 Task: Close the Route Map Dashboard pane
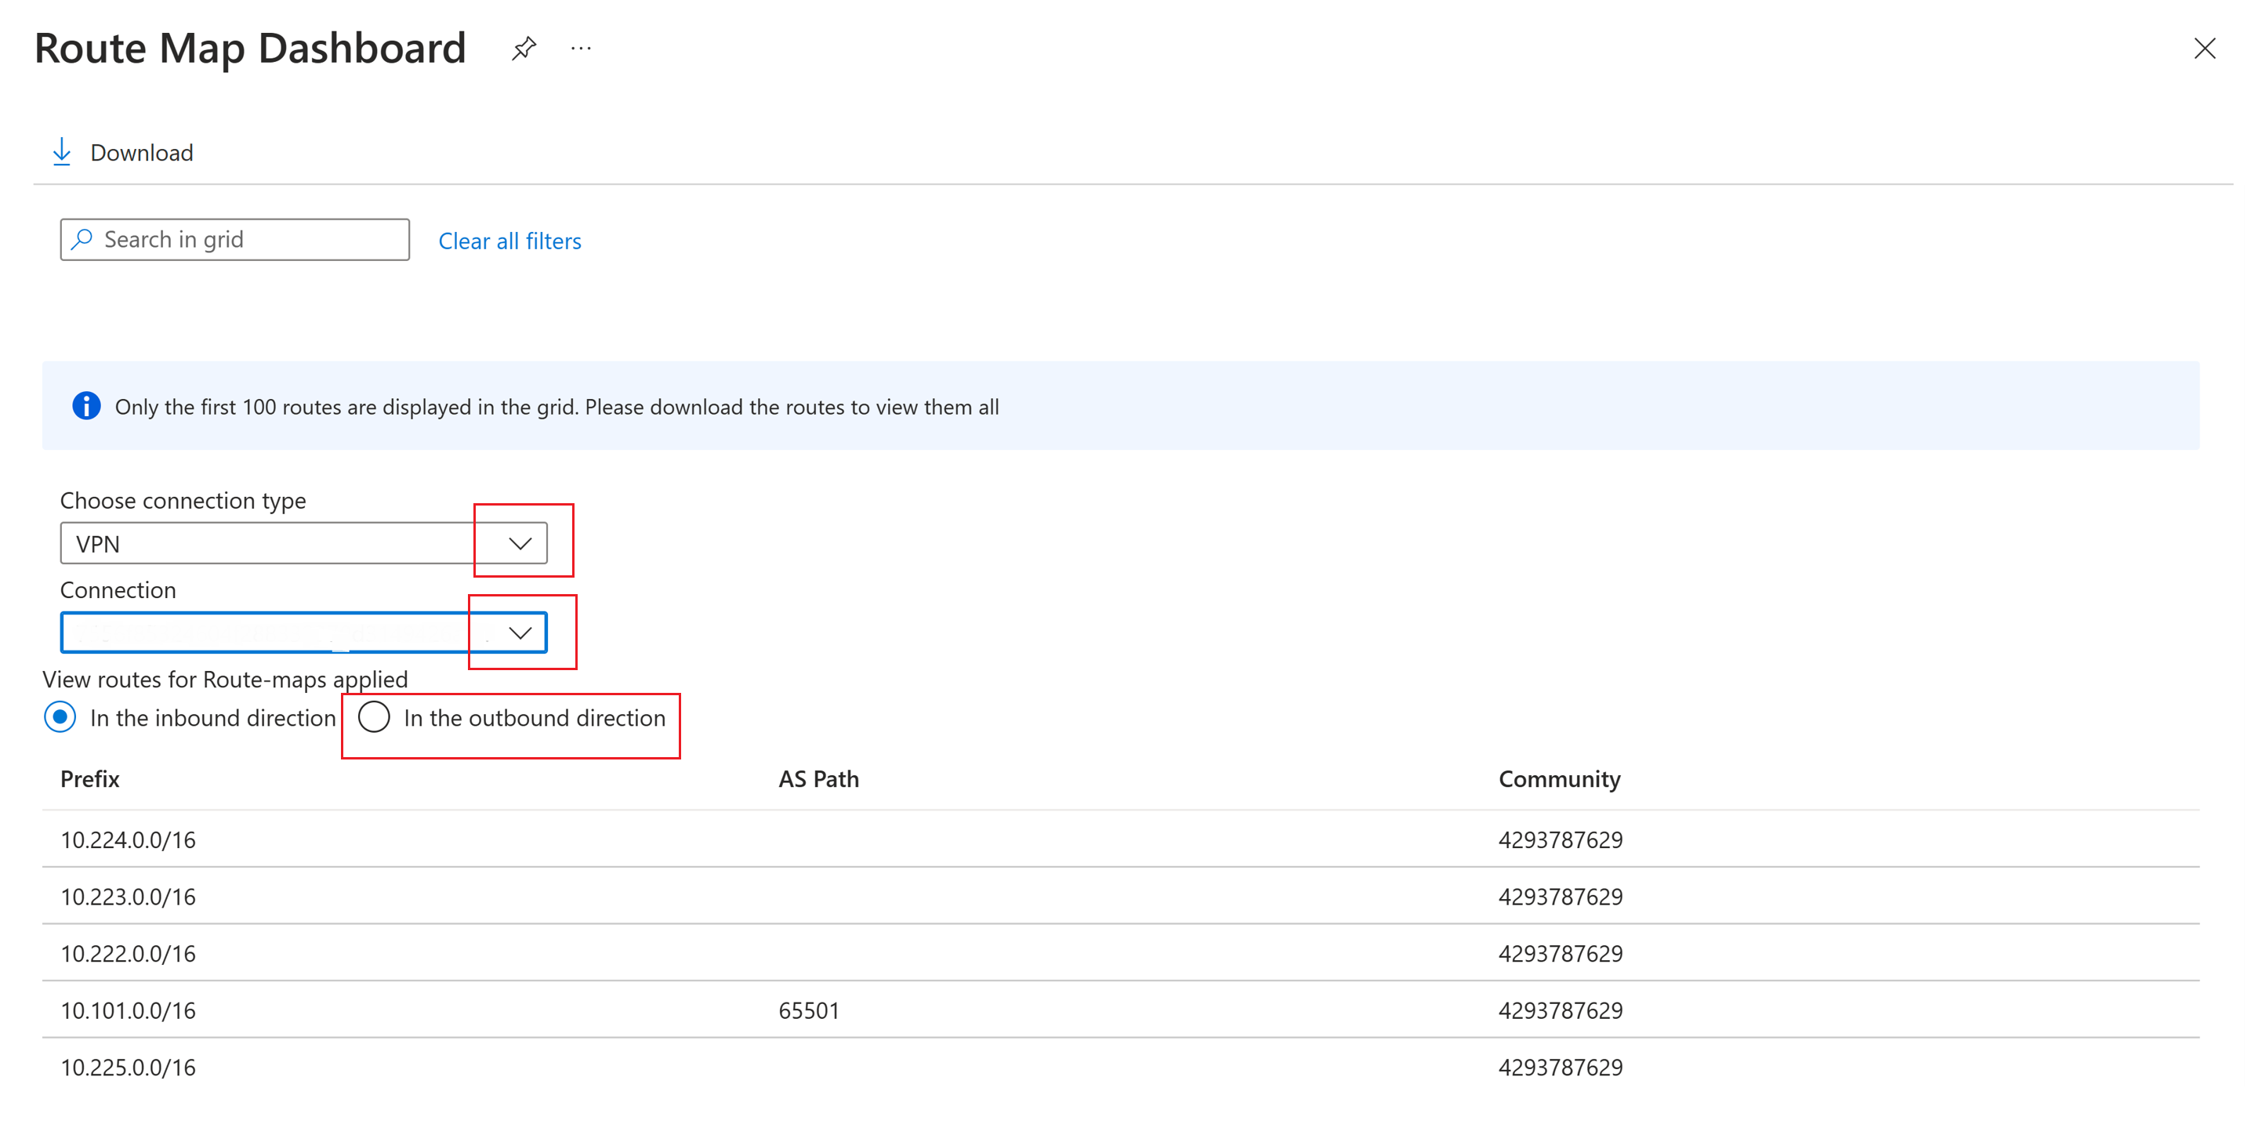pyautogui.click(x=2204, y=48)
